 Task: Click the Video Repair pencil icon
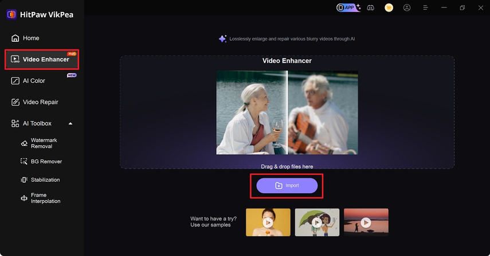click(x=15, y=102)
